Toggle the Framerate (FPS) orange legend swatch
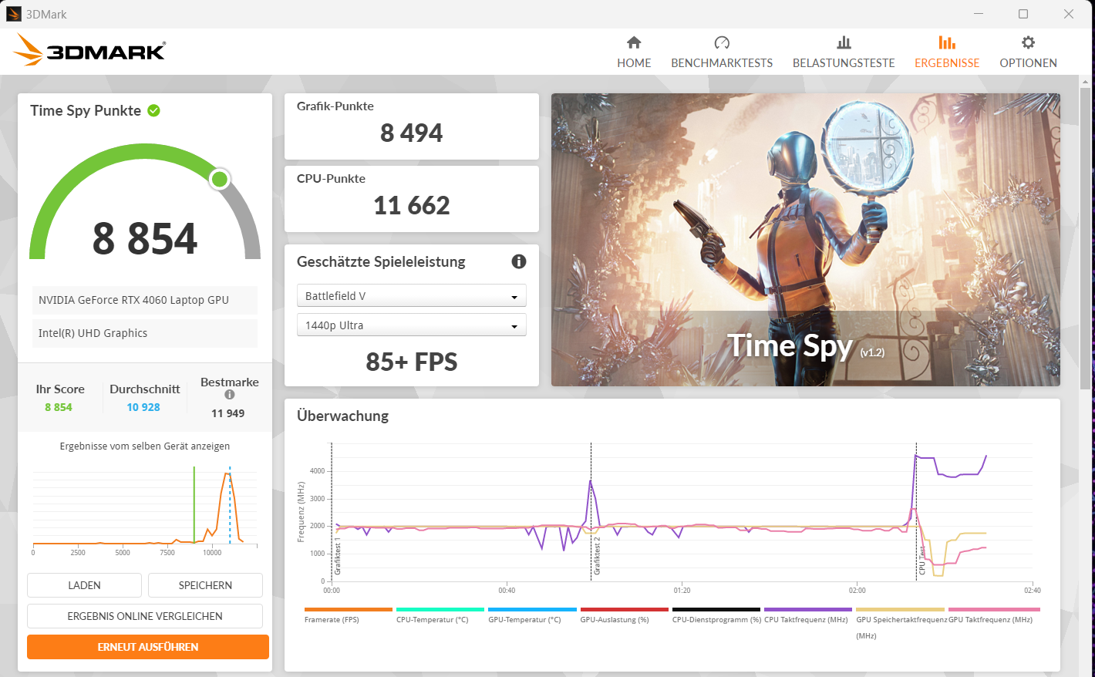This screenshot has width=1095, height=677. coord(349,609)
